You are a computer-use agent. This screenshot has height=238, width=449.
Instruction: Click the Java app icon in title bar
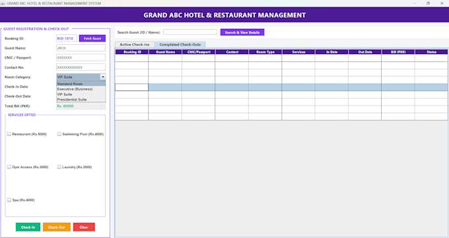(3, 3)
